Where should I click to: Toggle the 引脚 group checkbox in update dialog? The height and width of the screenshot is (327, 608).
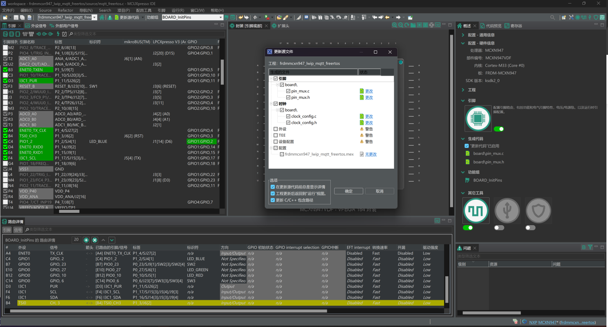coord(276,79)
